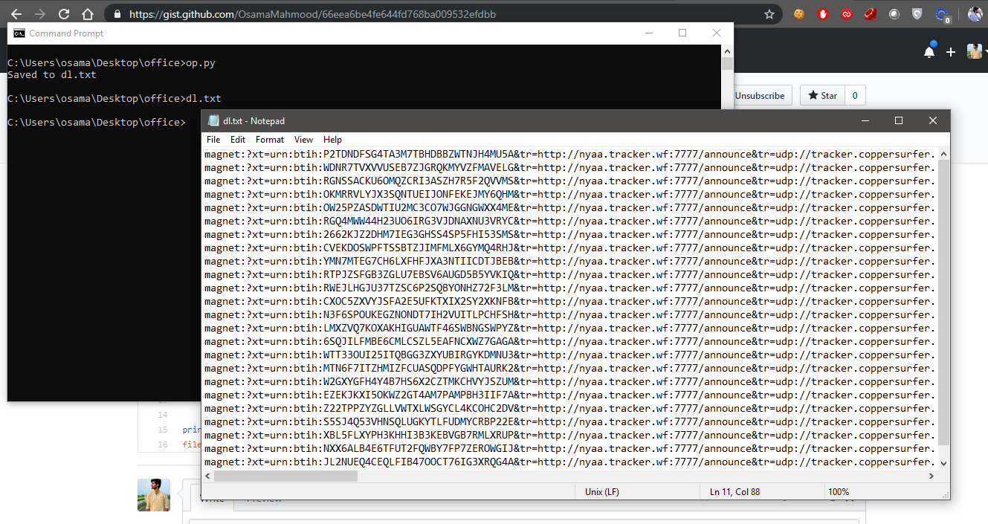This screenshot has width=988, height=524.
Task: Open Notepad's Format menu
Action: coord(269,139)
